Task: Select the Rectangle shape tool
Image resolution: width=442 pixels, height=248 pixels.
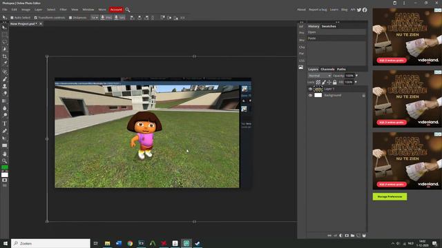Action: [x=5, y=145]
